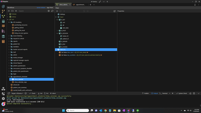201x113 pixels.
Task: Open the Target ATGenius dropdown
Action: (x=17, y=93)
